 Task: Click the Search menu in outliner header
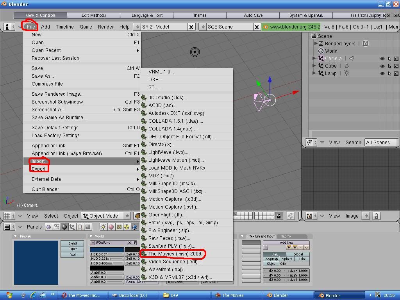353,142
